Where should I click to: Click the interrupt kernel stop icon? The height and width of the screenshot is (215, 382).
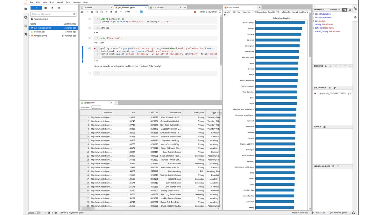click(111, 12)
